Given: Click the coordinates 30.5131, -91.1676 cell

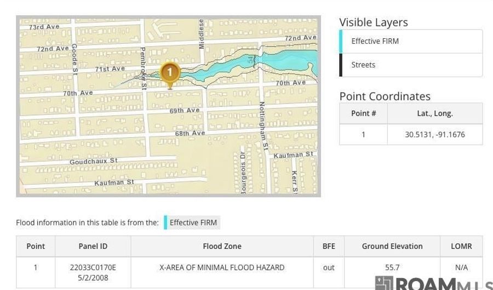Looking at the screenshot, I should [434, 134].
